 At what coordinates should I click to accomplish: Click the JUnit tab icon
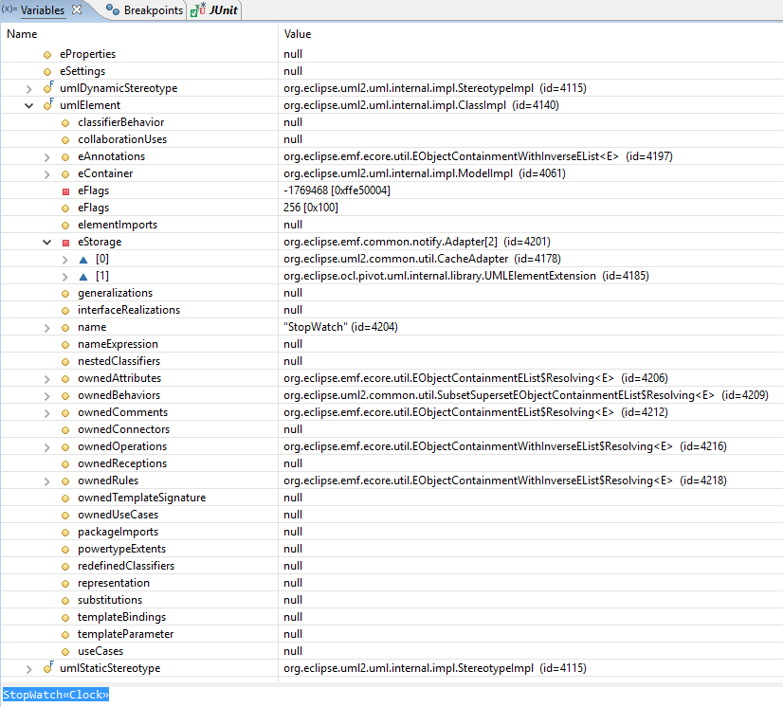(x=198, y=9)
